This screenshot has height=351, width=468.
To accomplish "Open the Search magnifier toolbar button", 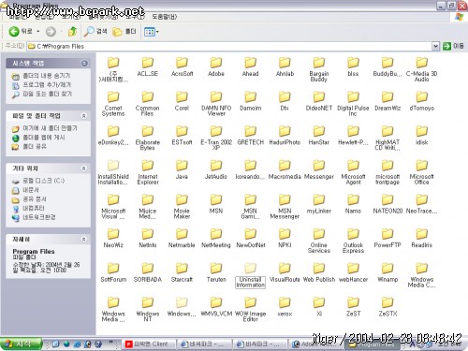I will tap(95, 31).
